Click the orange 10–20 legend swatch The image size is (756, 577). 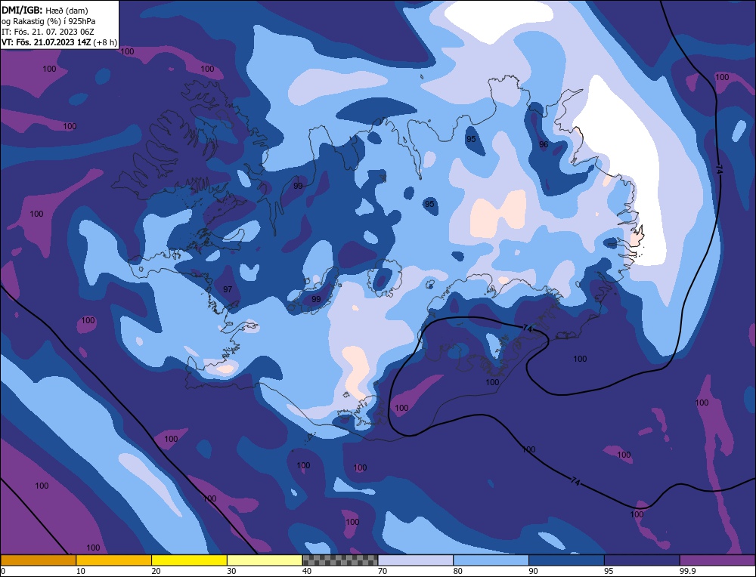tap(114, 560)
